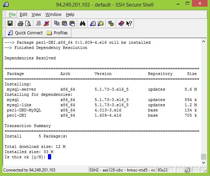
Task: Click the terminal prompt after 'Is this ok [y/N]:'
Action: tap(50, 157)
